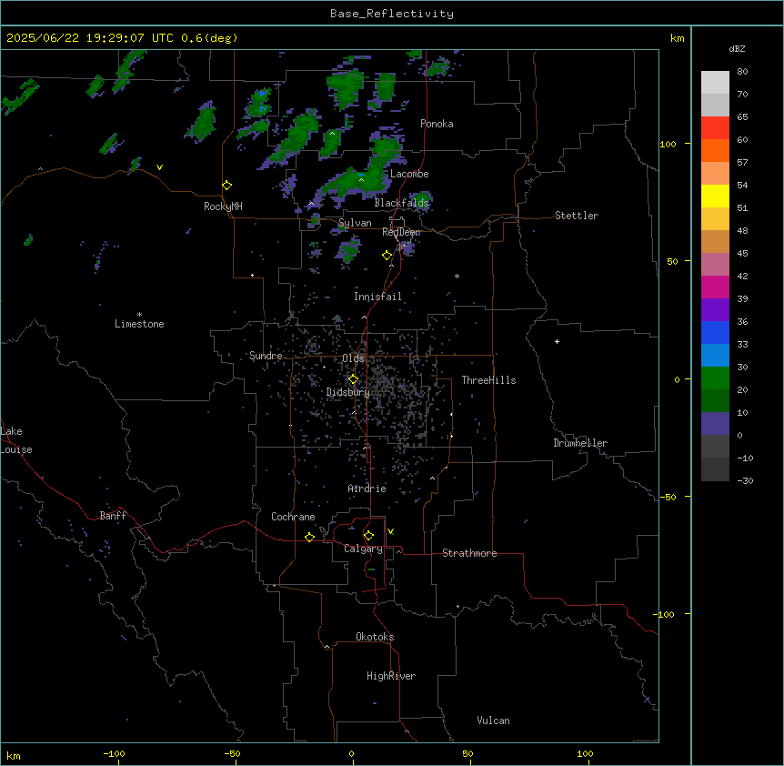Click the bright green 20-30 dBZ band
The image size is (784, 766).
point(715,378)
